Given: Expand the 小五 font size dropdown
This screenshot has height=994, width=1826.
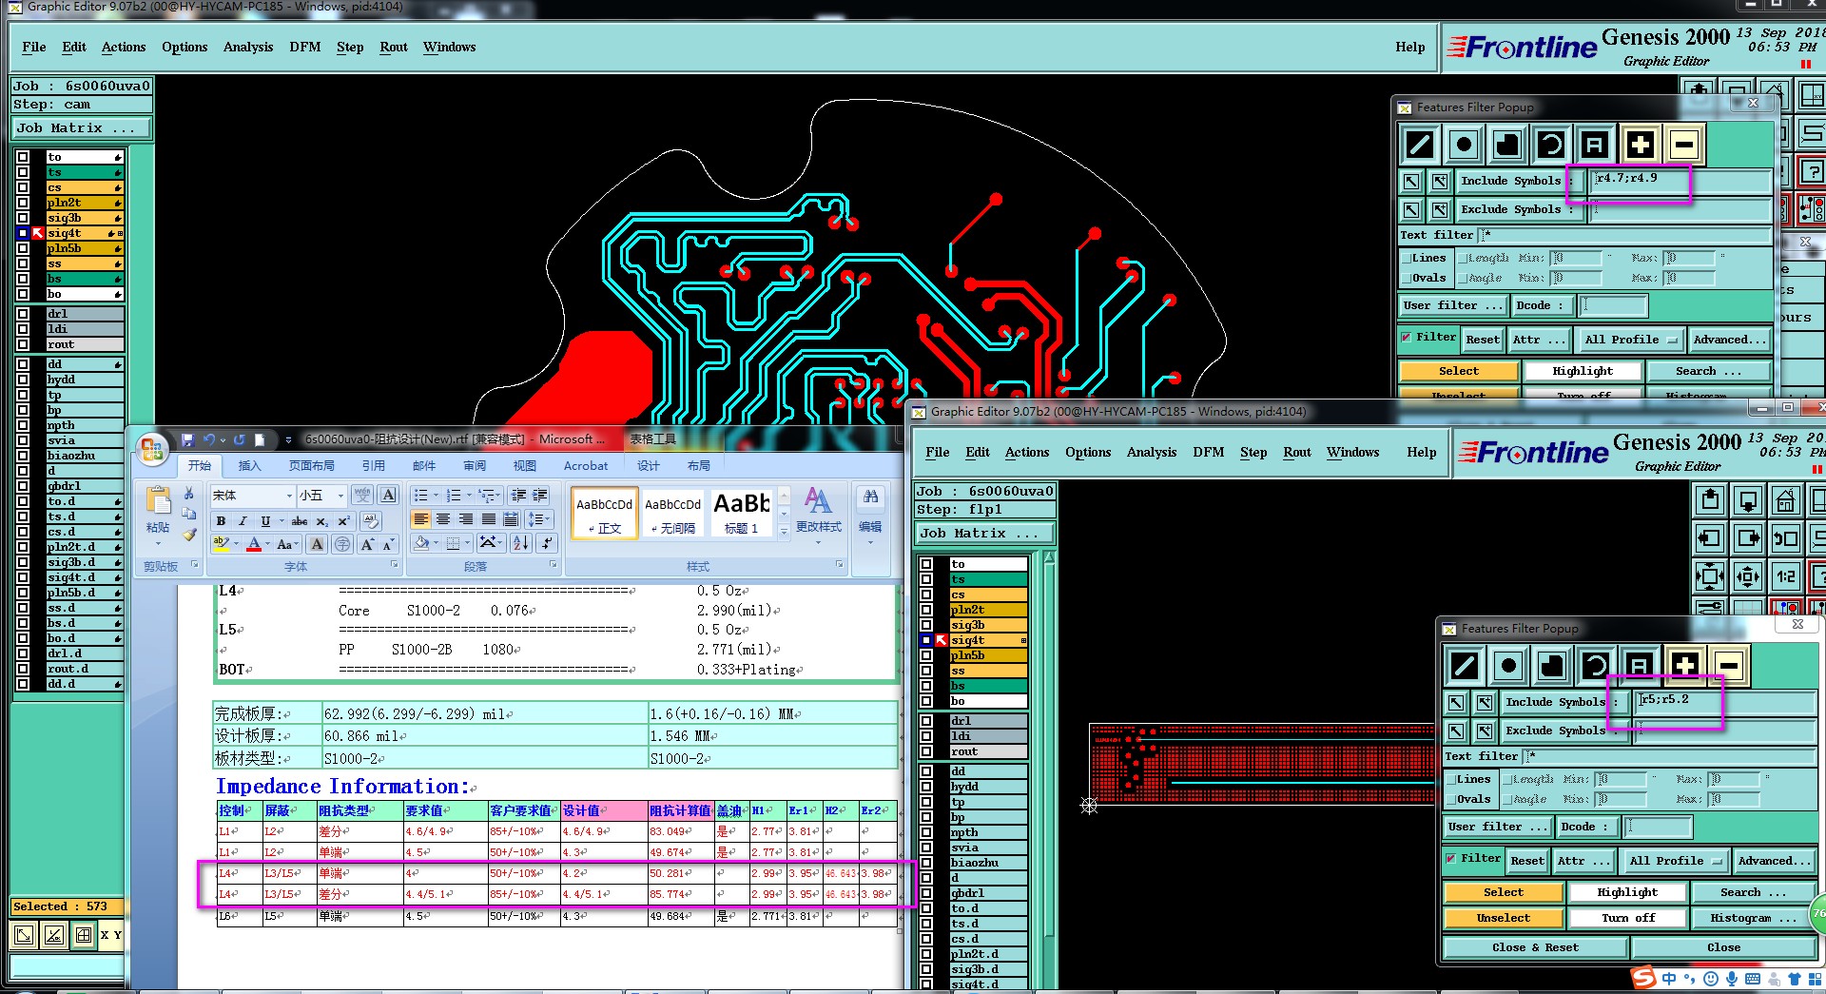Looking at the screenshot, I should (x=340, y=496).
